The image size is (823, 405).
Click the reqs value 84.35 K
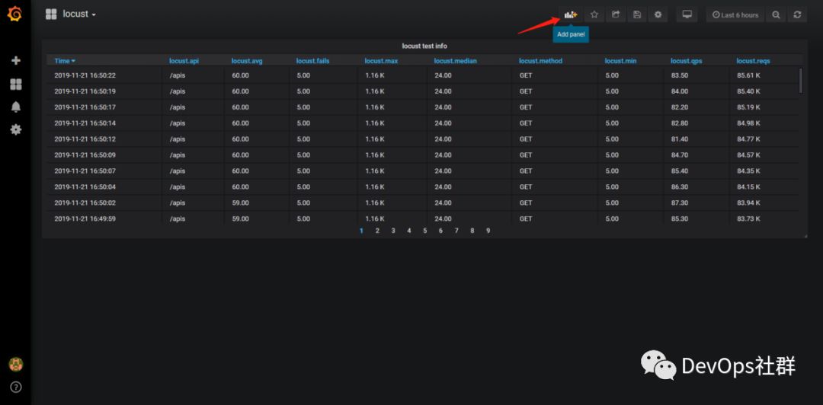coord(748,171)
